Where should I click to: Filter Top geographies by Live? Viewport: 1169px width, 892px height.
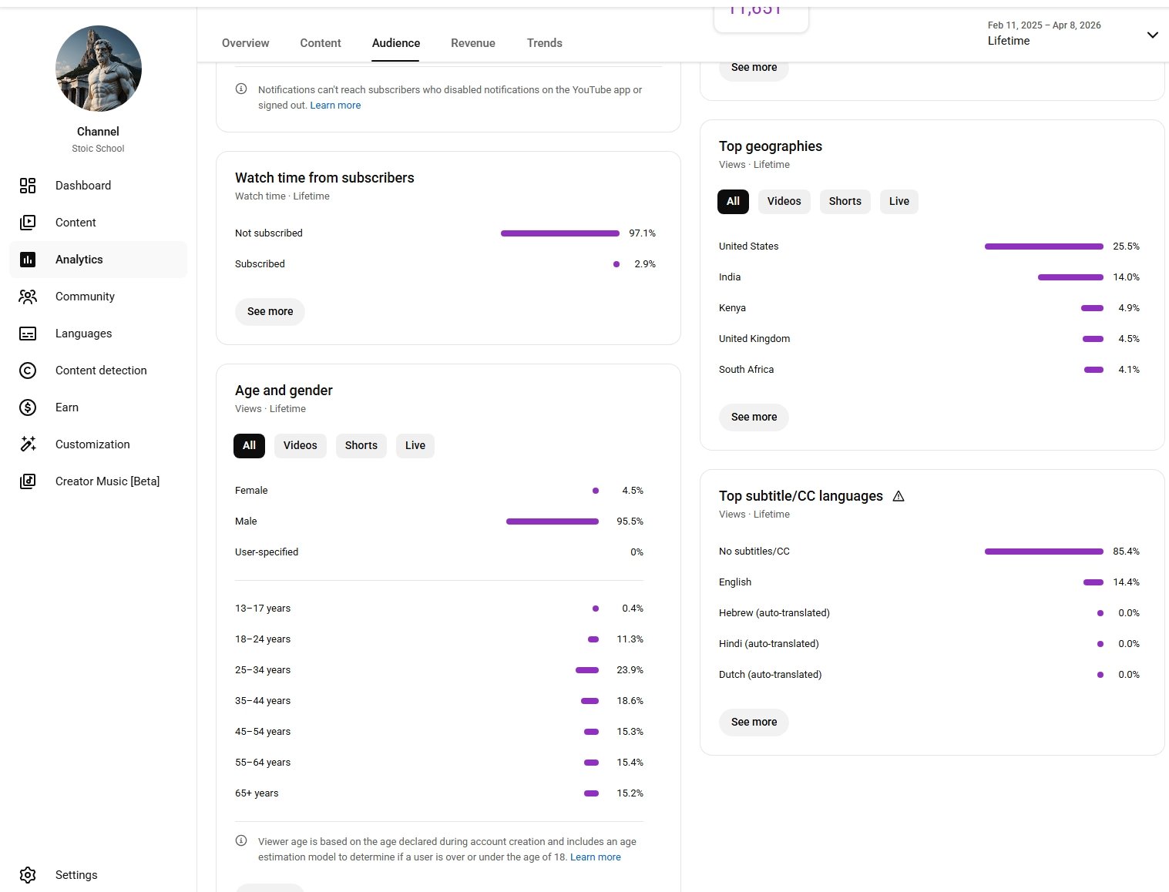(899, 201)
